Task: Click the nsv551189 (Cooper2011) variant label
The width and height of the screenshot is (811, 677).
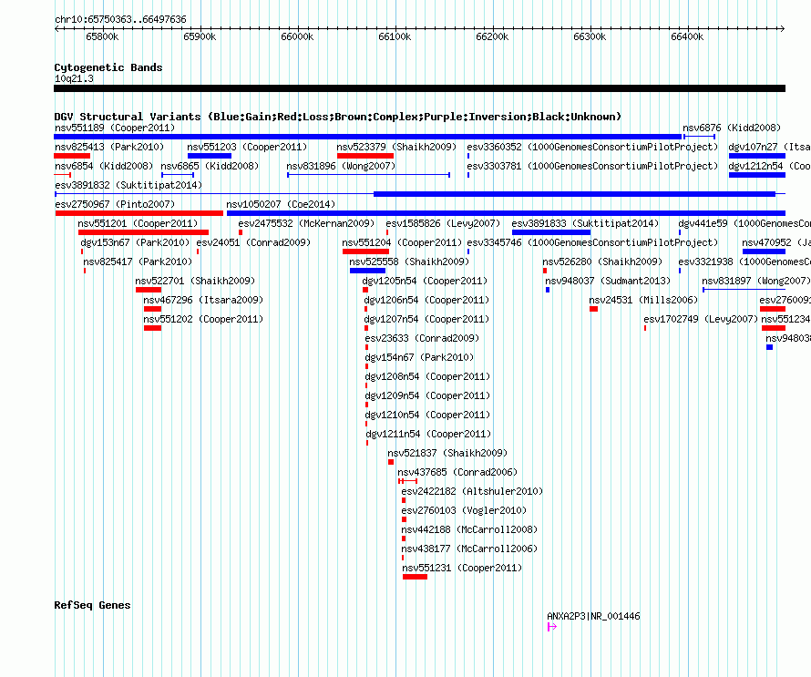Action: click(115, 128)
